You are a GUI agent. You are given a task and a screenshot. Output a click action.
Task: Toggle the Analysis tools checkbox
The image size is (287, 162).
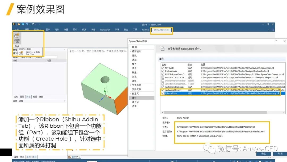click(x=163, y=71)
